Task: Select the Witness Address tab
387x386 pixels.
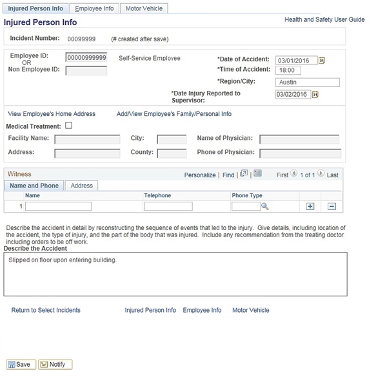Action: coord(81,186)
